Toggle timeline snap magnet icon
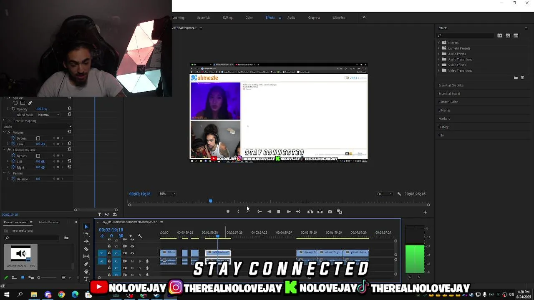 (x=111, y=236)
